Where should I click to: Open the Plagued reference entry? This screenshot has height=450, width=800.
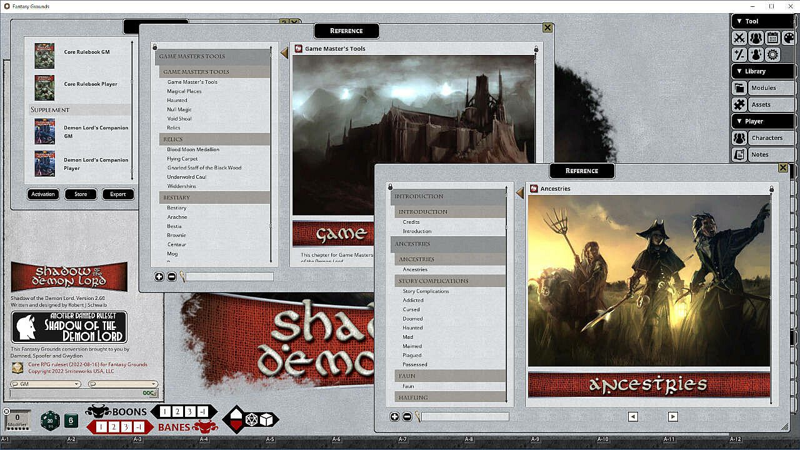(x=412, y=355)
